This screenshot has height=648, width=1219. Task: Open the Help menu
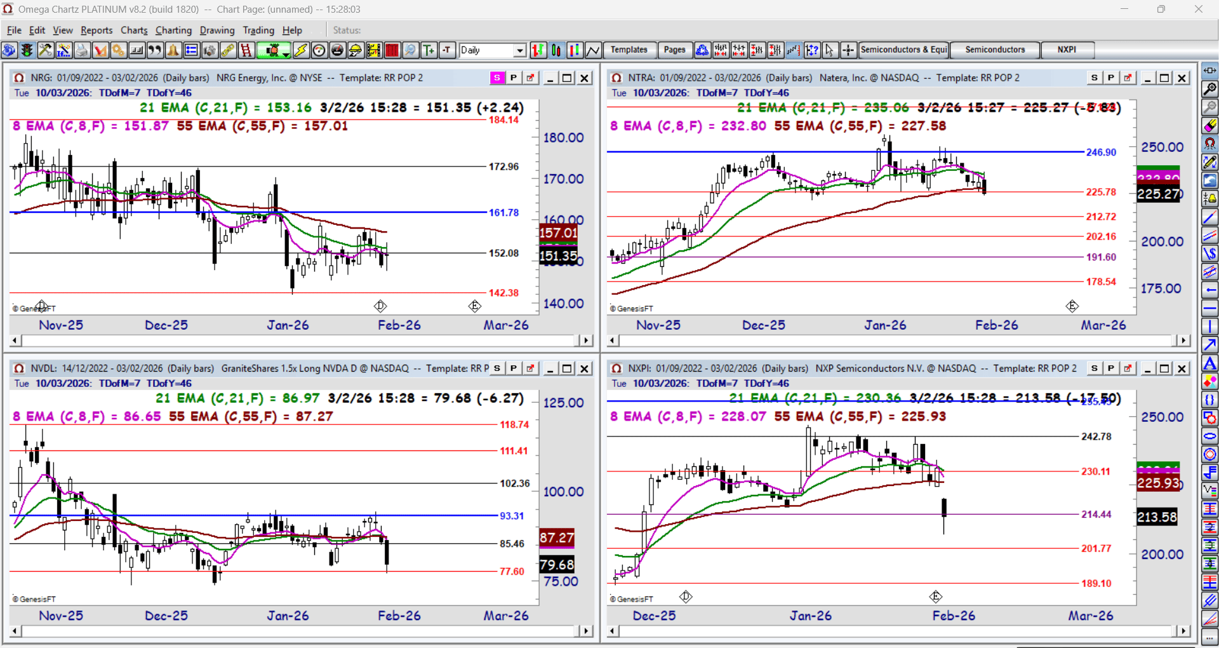click(x=292, y=30)
